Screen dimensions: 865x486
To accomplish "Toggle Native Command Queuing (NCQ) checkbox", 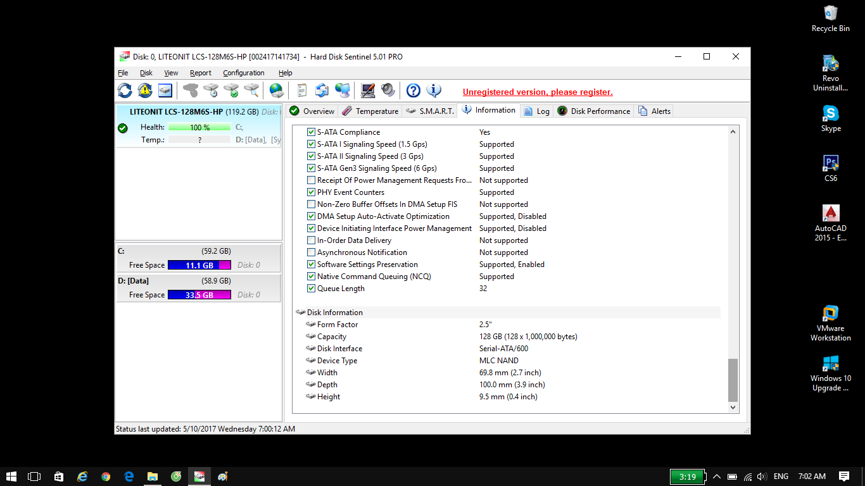I will point(311,277).
